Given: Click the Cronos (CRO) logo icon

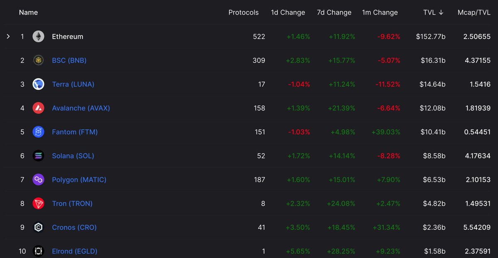Looking at the screenshot, I should pos(39,227).
